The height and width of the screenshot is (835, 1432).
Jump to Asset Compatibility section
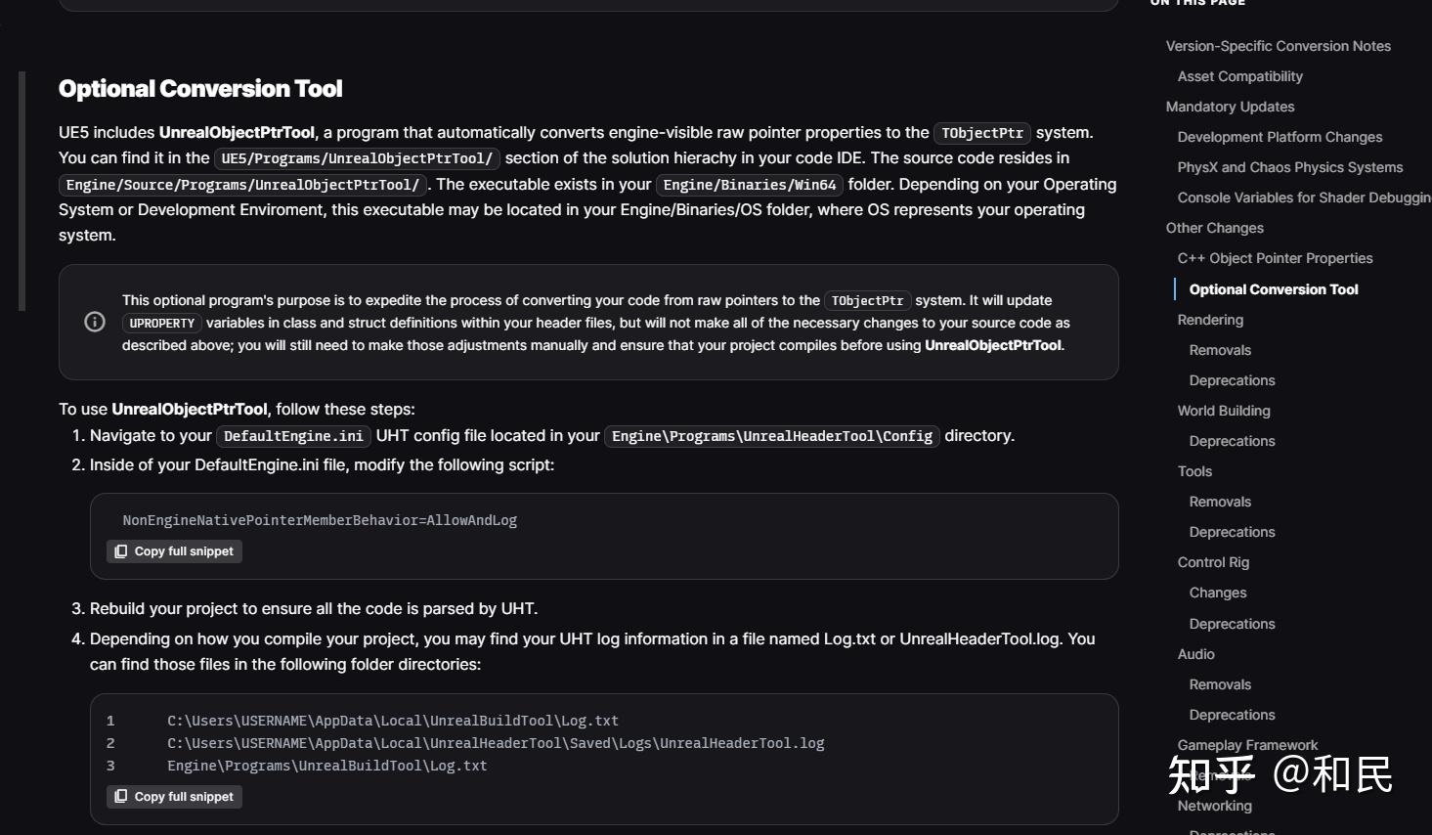coord(1239,76)
